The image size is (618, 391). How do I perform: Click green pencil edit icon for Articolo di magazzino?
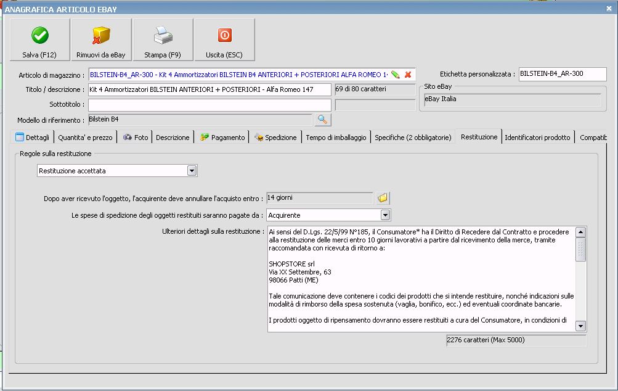pos(396,75)
